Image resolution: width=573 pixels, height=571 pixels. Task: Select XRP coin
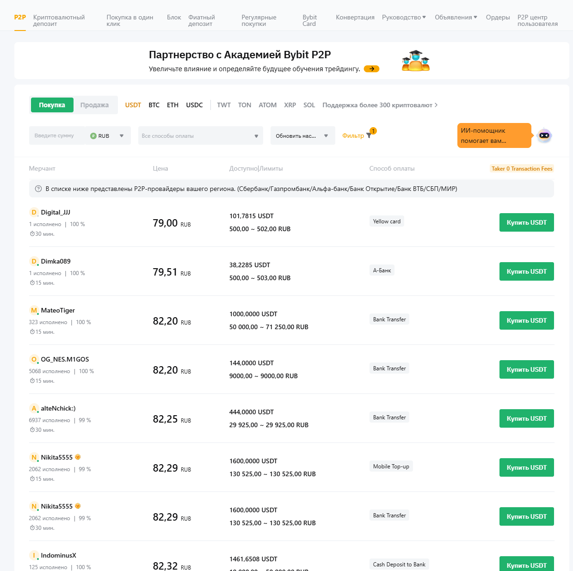click(290, 105)
